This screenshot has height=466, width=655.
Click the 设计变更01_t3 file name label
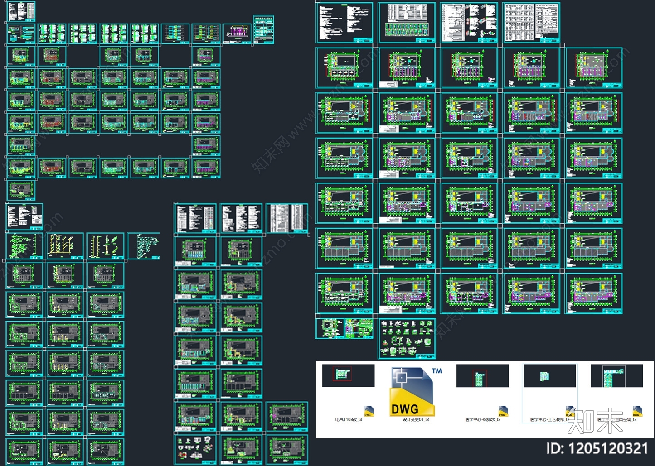[416, 420]
